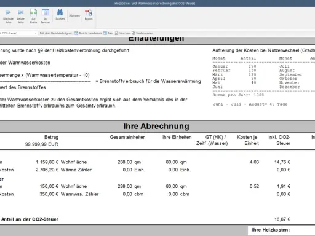Fit report In Fenster

coord(46,17)
